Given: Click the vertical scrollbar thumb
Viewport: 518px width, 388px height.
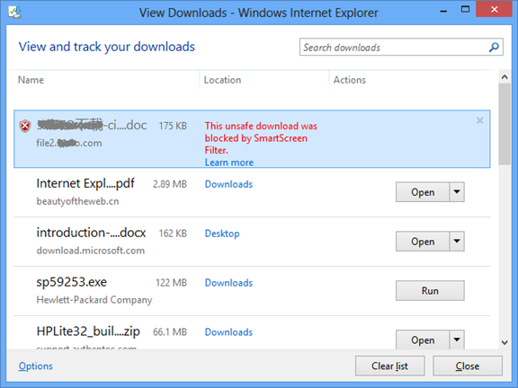Looking at the screenshot, I should [505, 124].
